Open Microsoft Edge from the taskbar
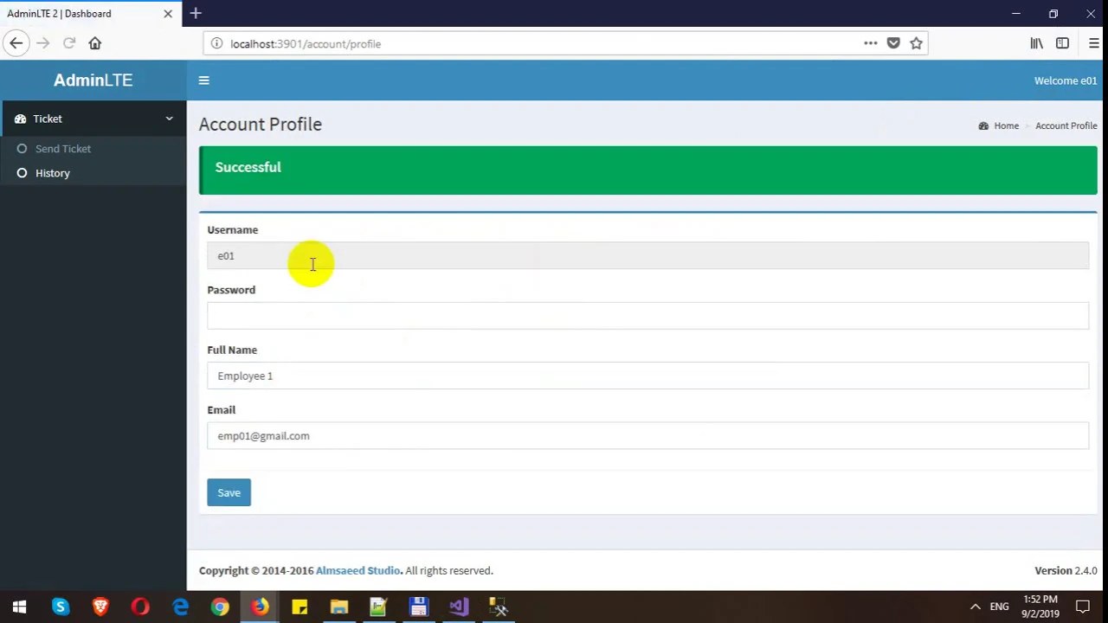 point(180,607)
